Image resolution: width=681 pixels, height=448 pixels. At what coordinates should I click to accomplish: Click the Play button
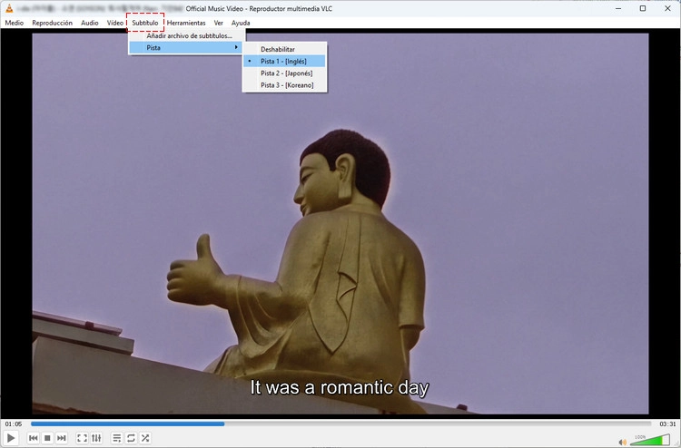pyautogui.click(x=11, y=438)
